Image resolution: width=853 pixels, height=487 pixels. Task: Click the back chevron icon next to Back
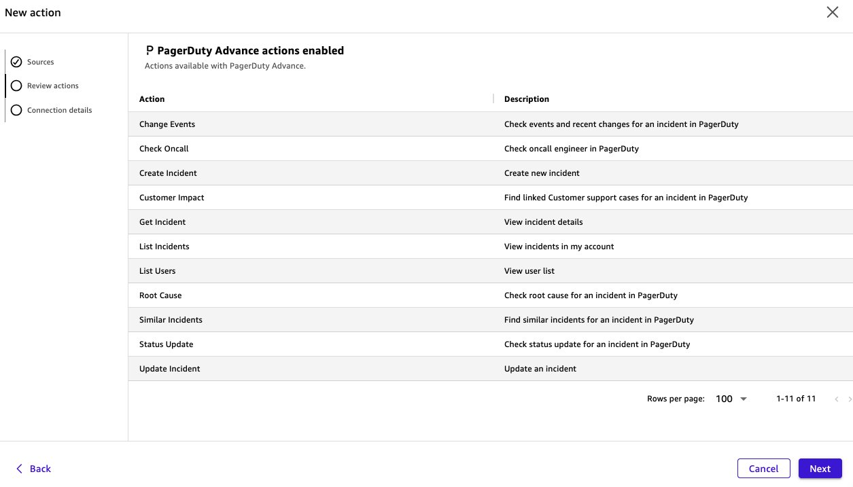20,468
